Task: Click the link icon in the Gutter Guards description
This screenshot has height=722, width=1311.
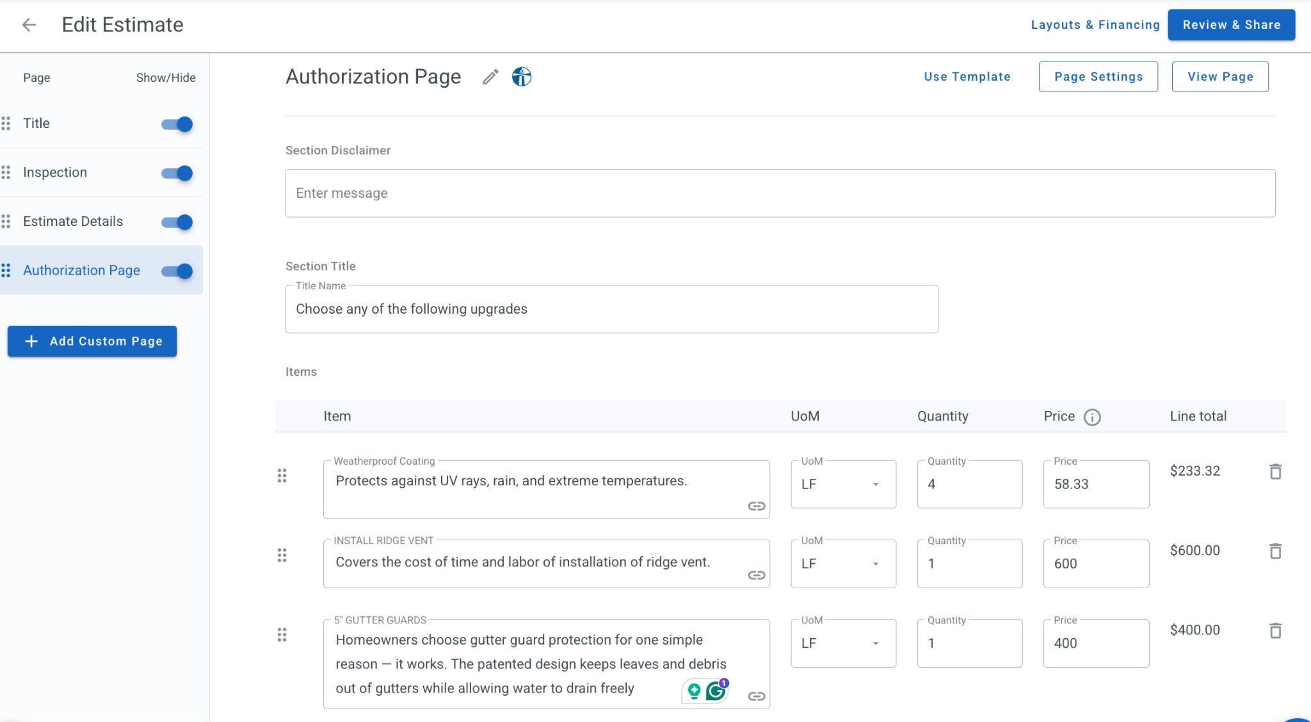Action: [757, 696]
